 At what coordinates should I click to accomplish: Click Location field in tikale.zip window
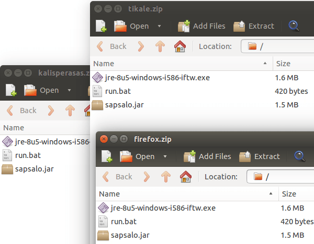[277, 46]
